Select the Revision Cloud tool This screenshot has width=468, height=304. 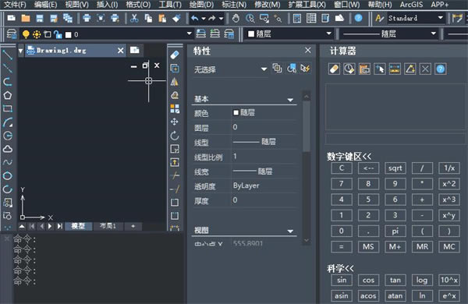[x=8, y=149]
